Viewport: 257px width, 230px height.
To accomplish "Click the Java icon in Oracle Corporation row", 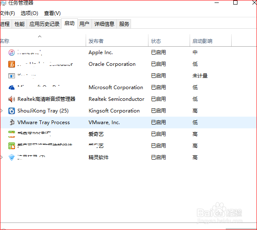I will [x=12, y=64].
